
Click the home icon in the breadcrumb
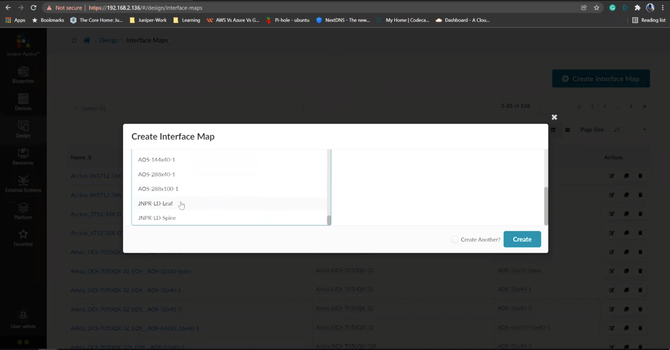point(87,40)
